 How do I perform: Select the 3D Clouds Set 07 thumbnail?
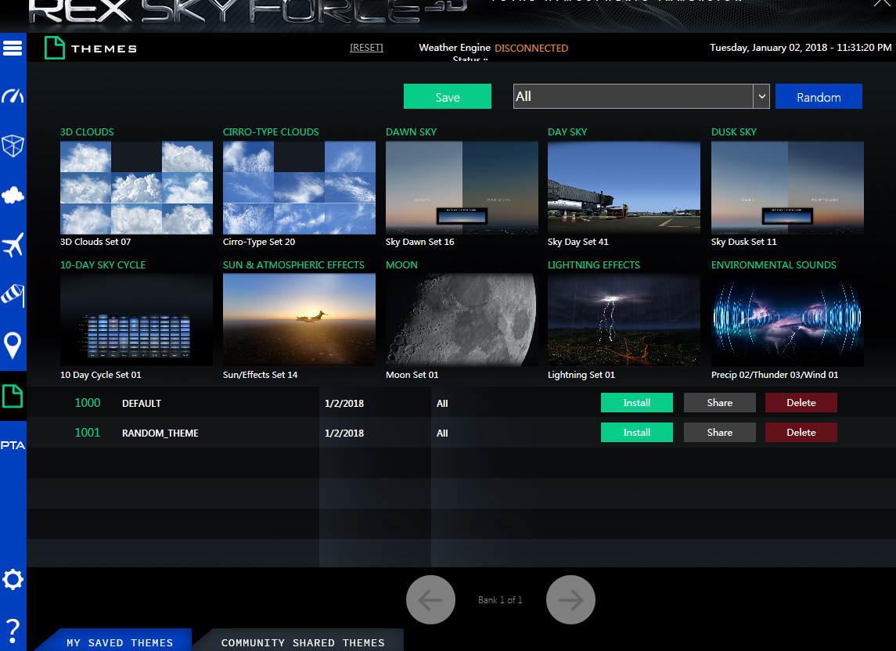136,188
